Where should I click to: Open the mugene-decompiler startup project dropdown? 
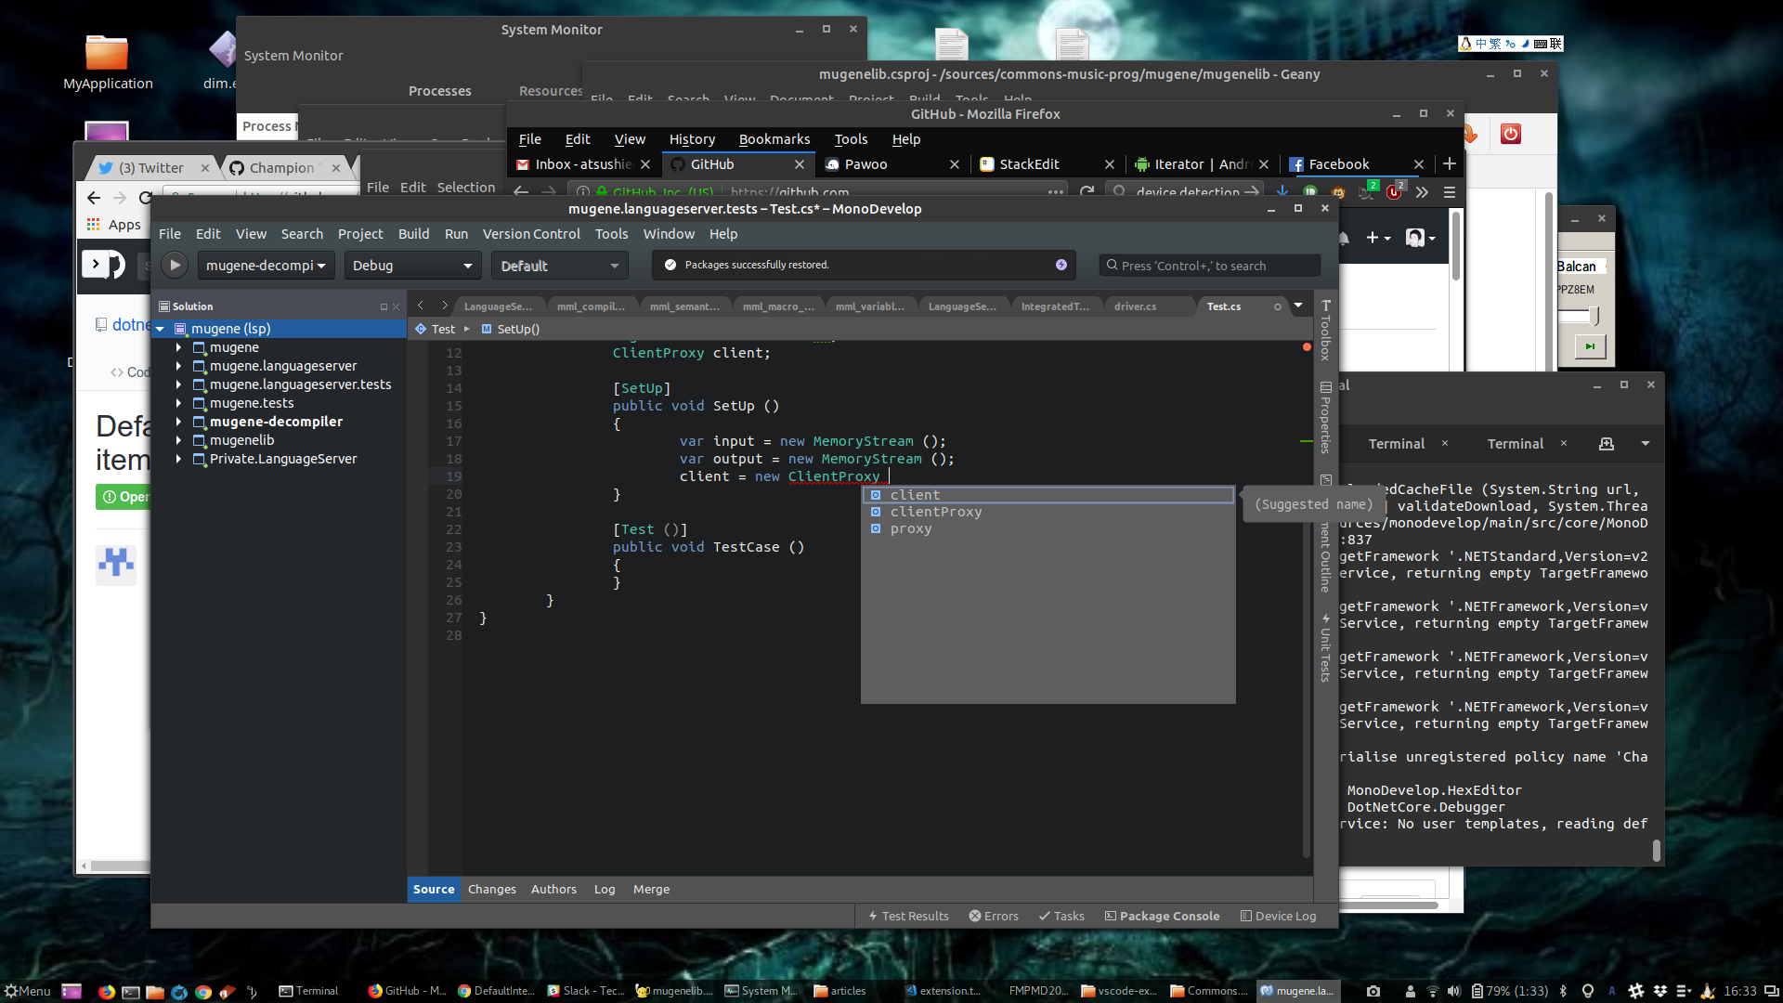coord(266,265)
